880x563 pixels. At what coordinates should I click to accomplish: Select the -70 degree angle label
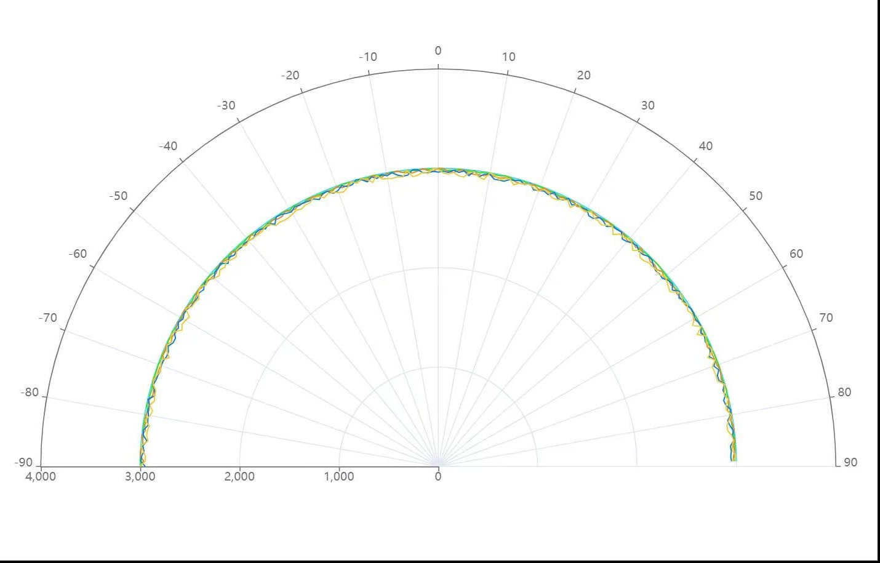point(47,318)
